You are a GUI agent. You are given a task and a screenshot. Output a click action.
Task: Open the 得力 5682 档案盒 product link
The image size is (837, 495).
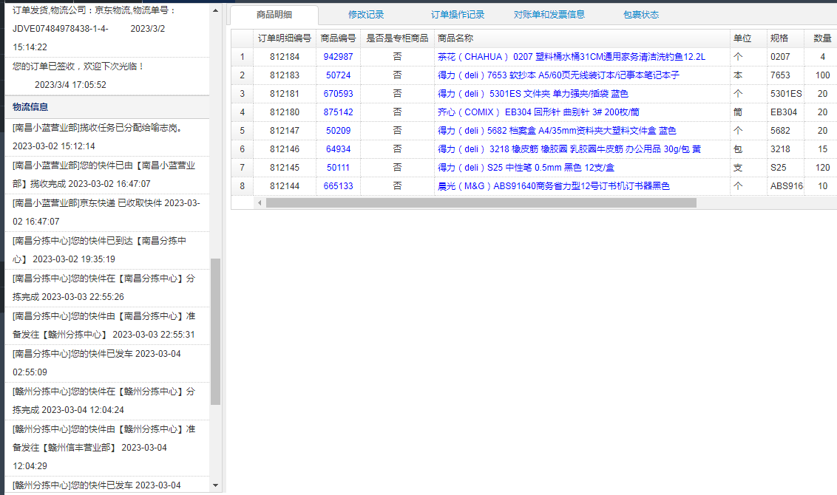coord(557,131)
